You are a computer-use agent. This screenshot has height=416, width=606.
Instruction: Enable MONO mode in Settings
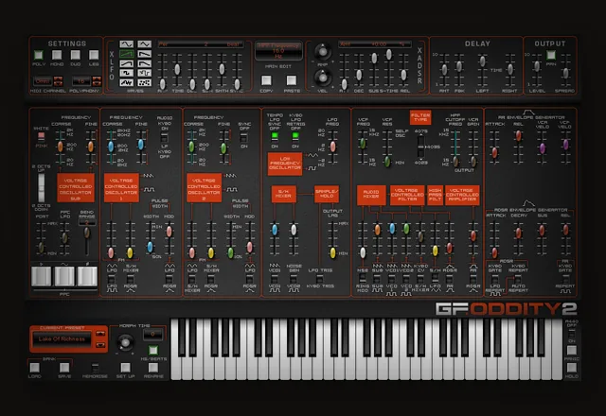click(57, 55)
